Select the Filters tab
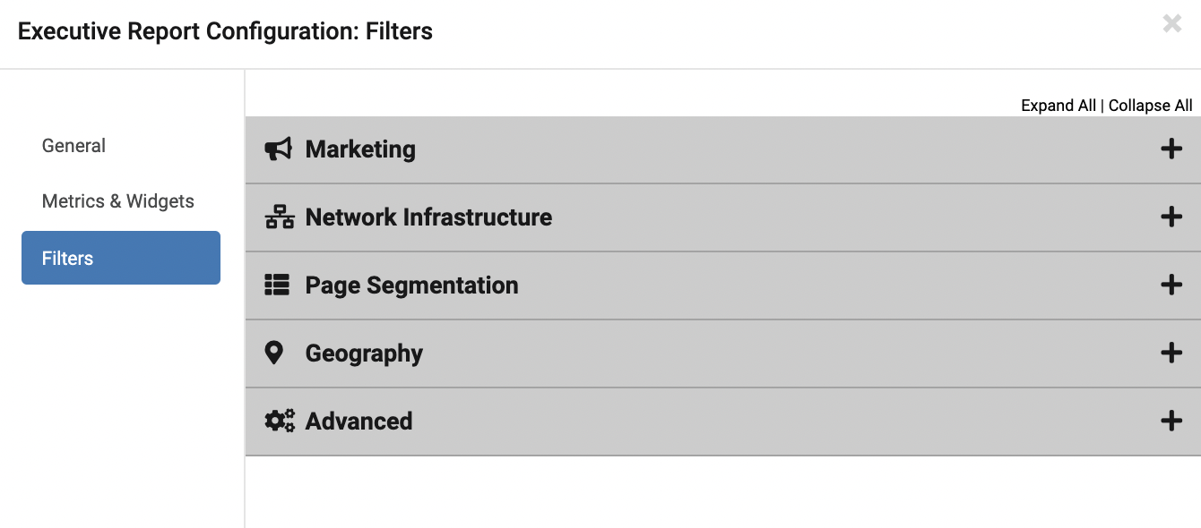This screenshot has width=1201, height=528. click(121, 258)
